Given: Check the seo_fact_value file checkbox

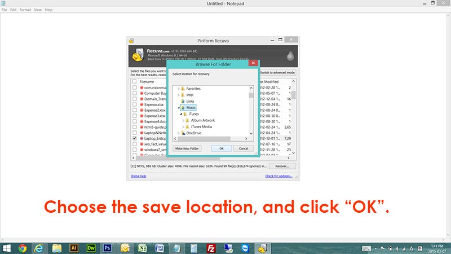Looking at the screenshot, I should click(x=134, y=144).
